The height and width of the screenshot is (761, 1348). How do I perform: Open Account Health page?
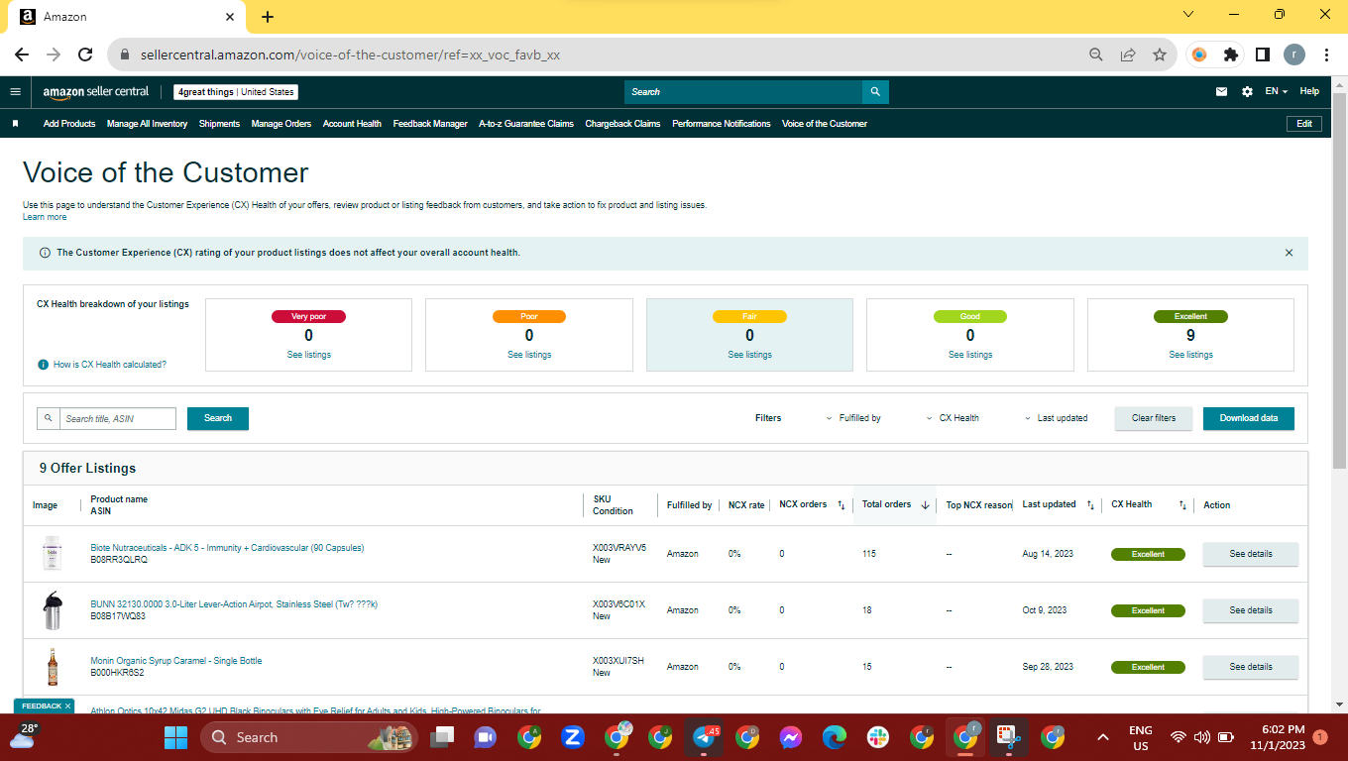coord(352,124)
